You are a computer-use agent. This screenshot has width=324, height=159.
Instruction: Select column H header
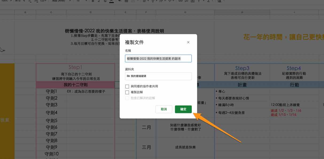pyautogui.click(x=242, y=12)
